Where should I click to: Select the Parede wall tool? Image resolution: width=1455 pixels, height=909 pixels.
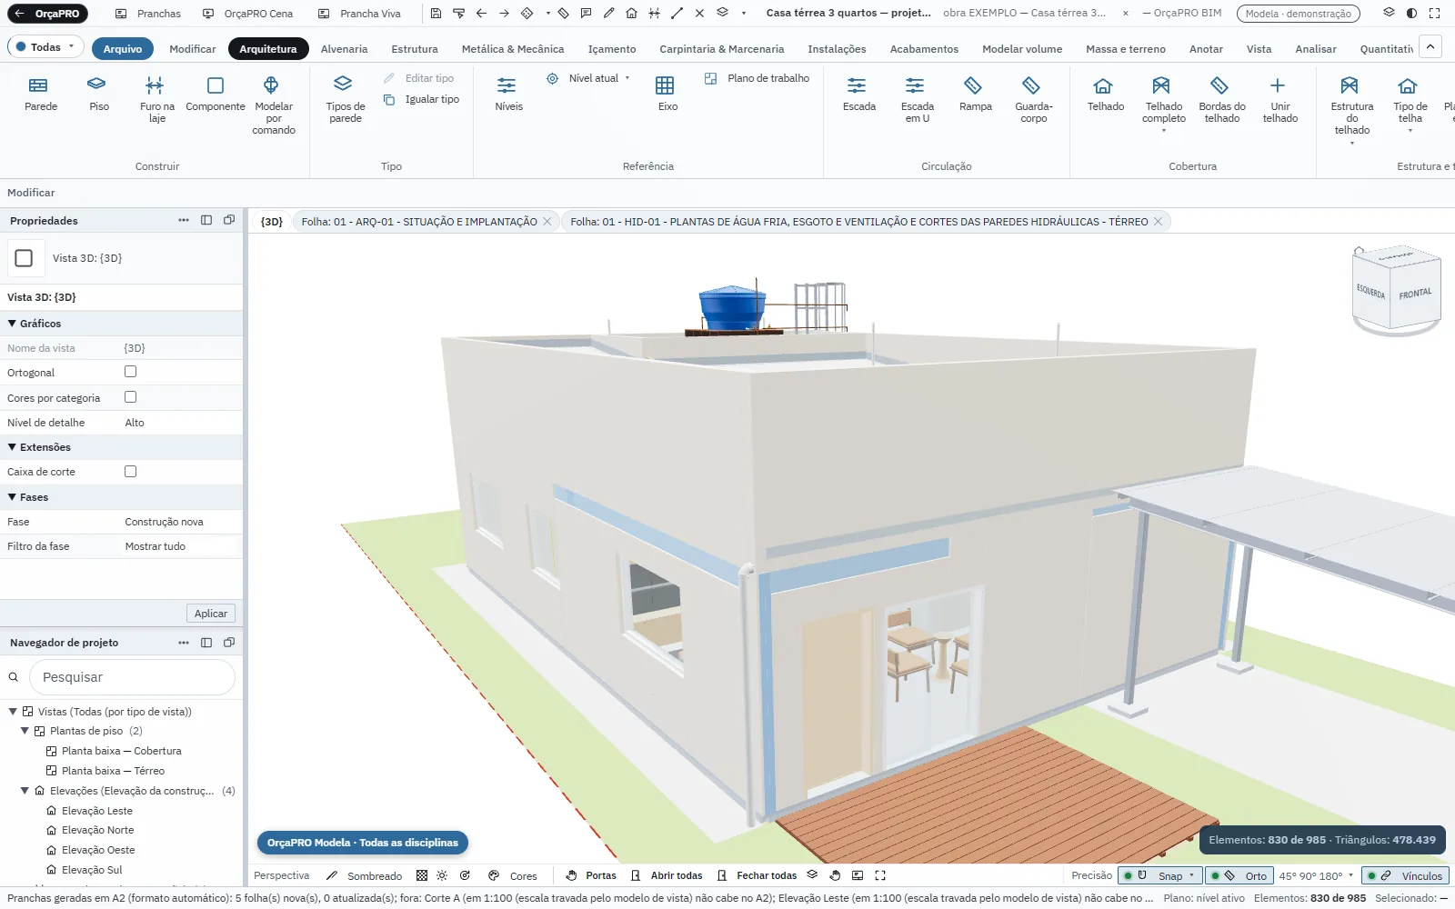pos(41,94)
